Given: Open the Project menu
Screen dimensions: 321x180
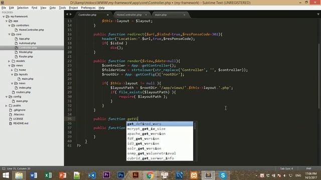Looking at the screenshot, I should pos(73,8).
